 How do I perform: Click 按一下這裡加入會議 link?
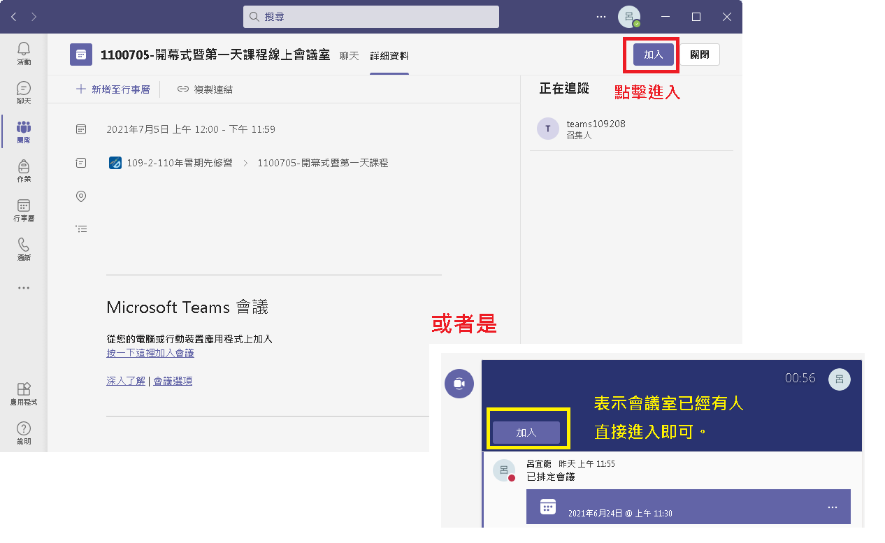(150, 353)
